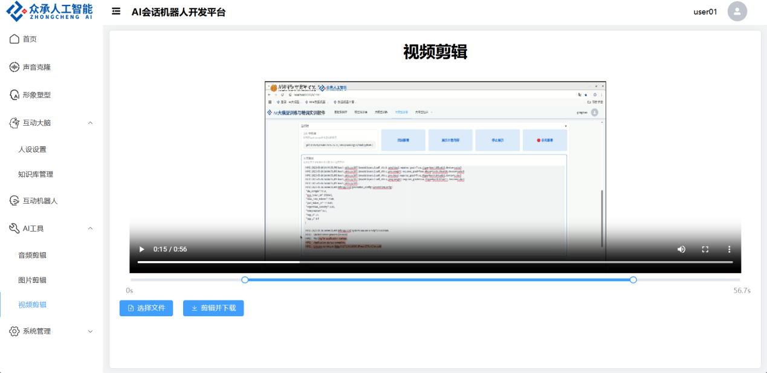The image size is (767, 373).
Task: Click the 56.7s end label
Action: [742, 291]
